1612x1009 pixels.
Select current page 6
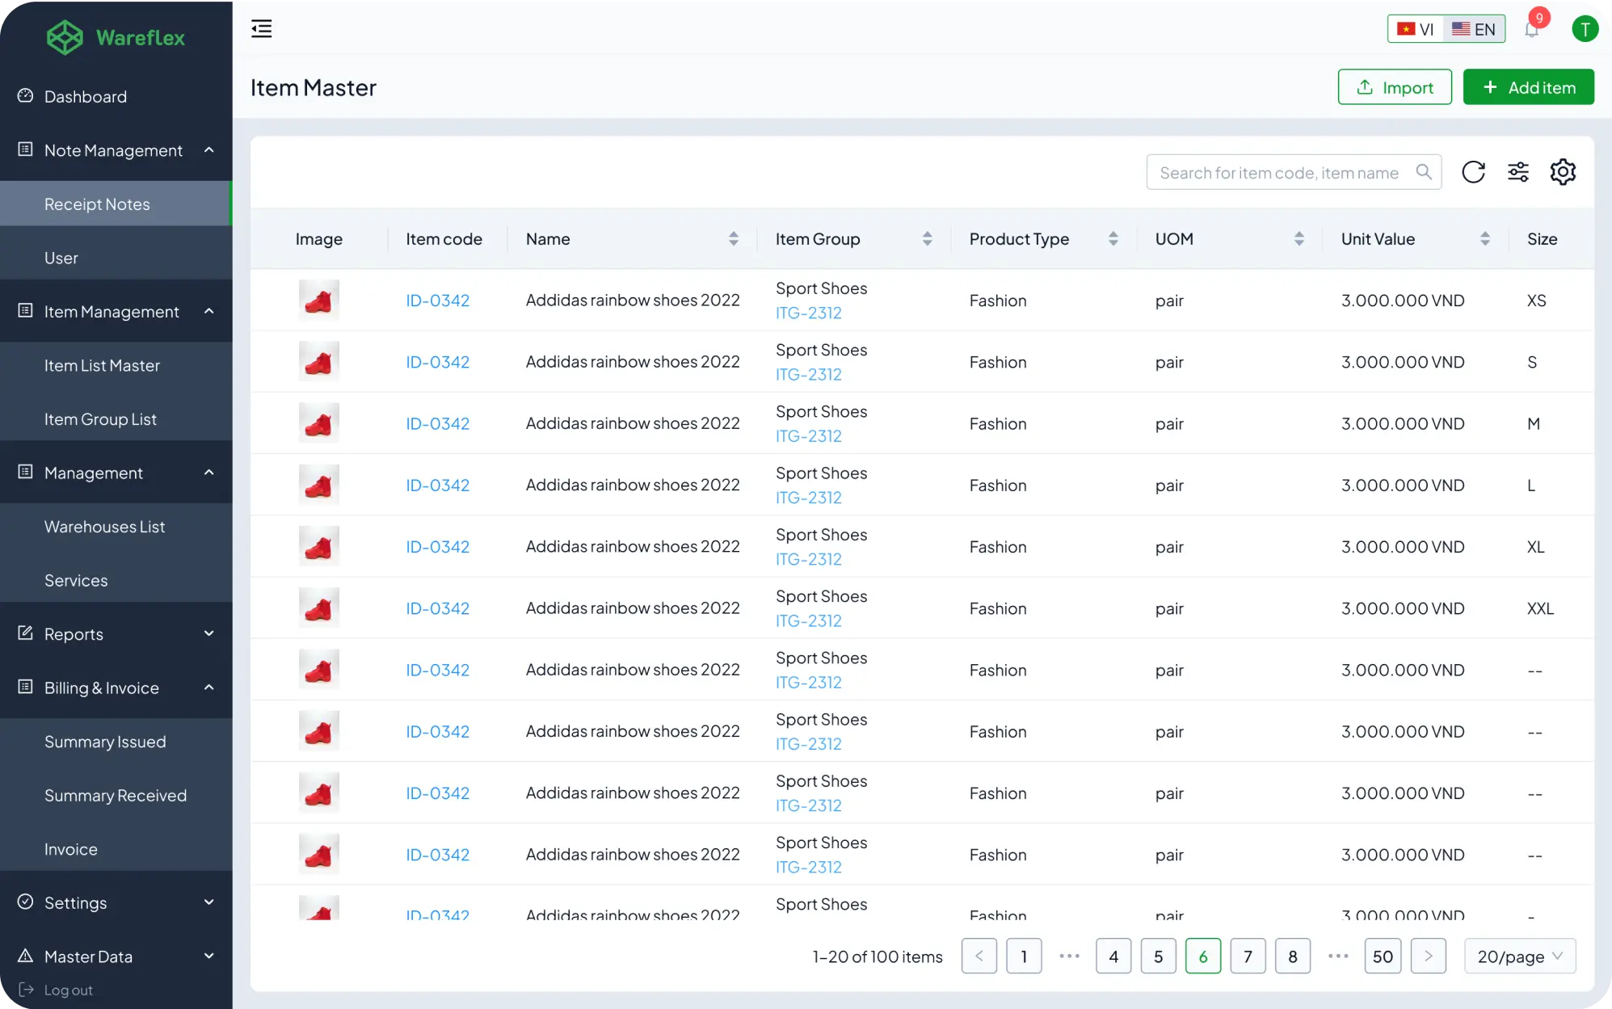pyautogui.click(x=1203, y=956)
